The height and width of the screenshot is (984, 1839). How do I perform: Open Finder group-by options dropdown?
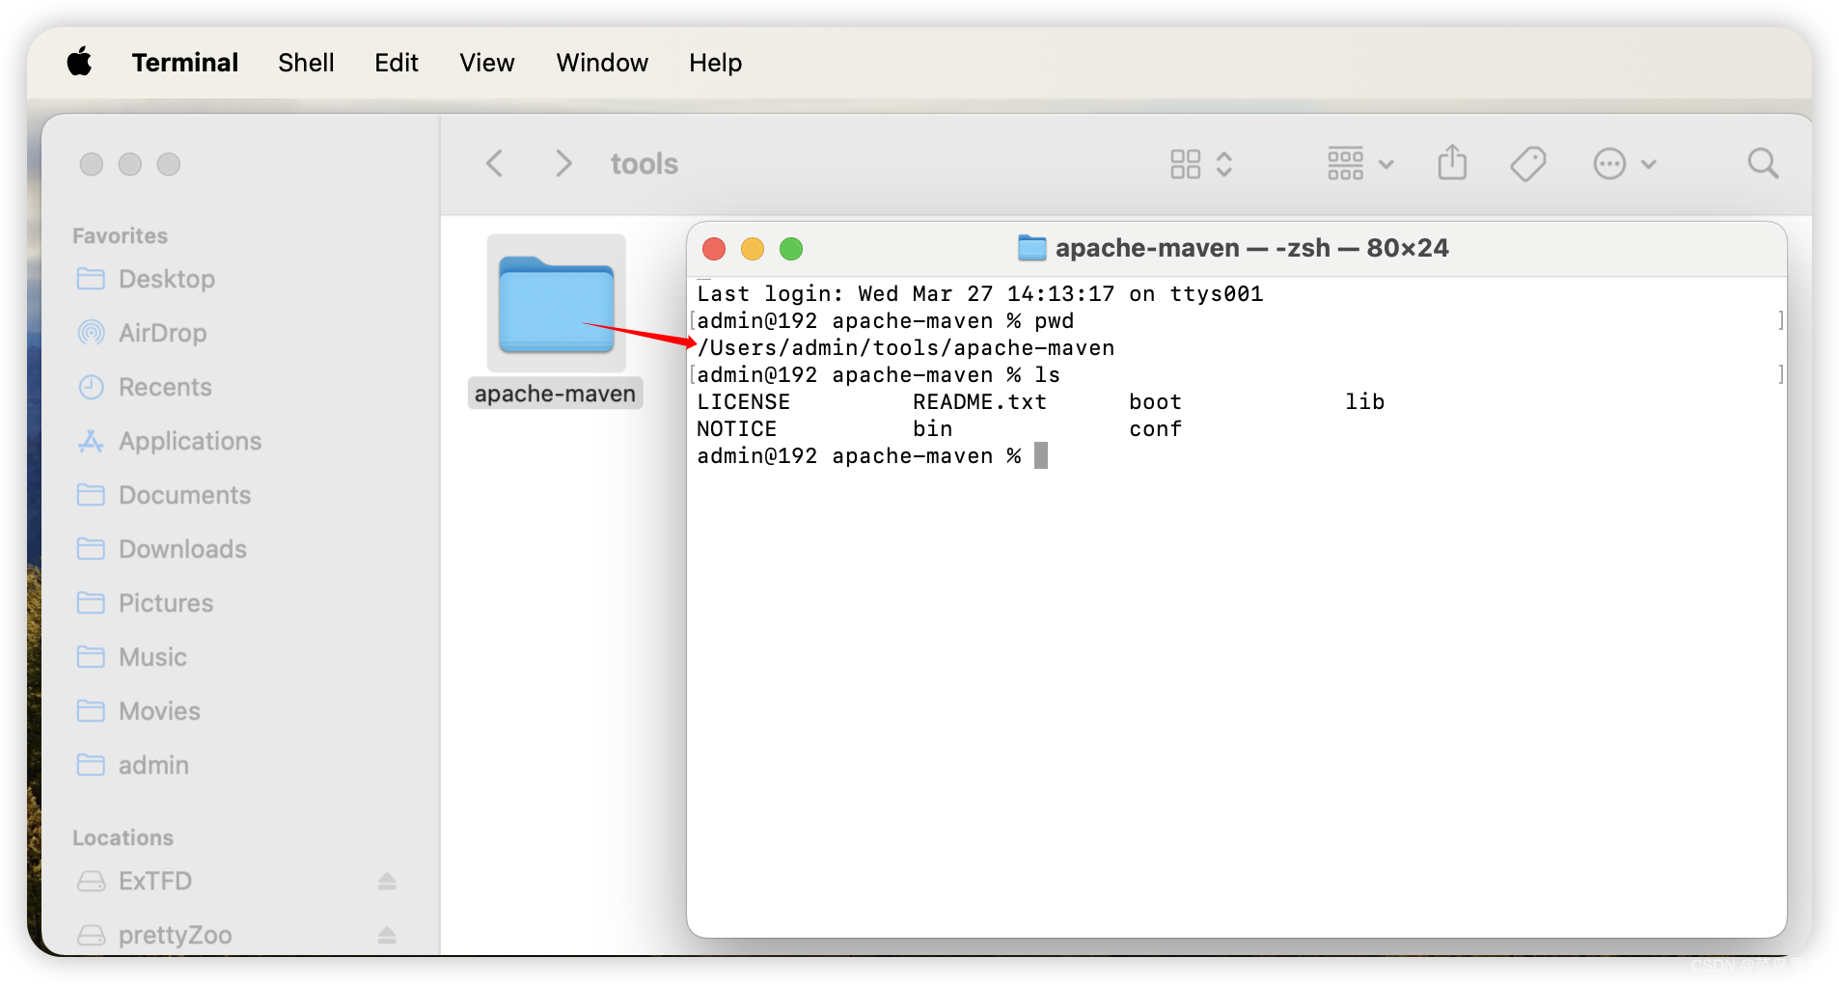(x=1359, y=164)
